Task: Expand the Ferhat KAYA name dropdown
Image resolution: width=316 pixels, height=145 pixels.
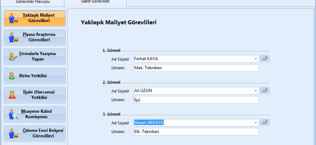Action: coord(256,59)
